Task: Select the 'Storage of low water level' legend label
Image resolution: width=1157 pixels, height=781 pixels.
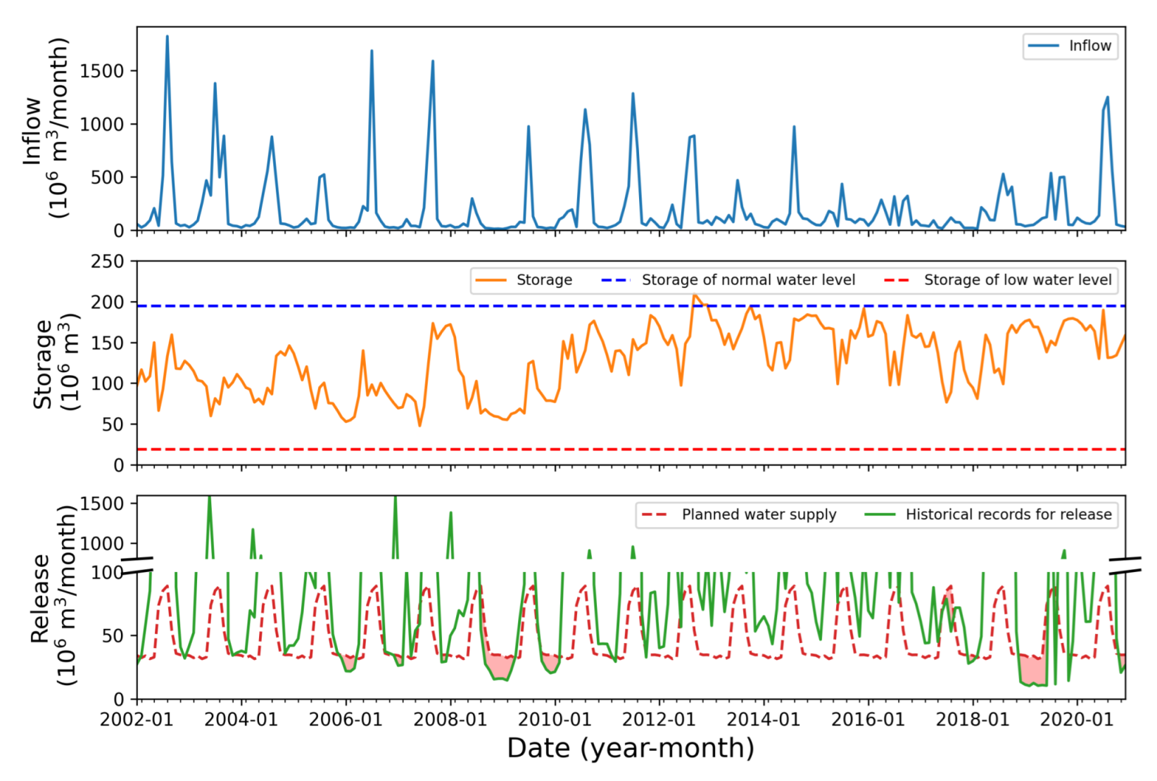Action: tap(1017, 280)
